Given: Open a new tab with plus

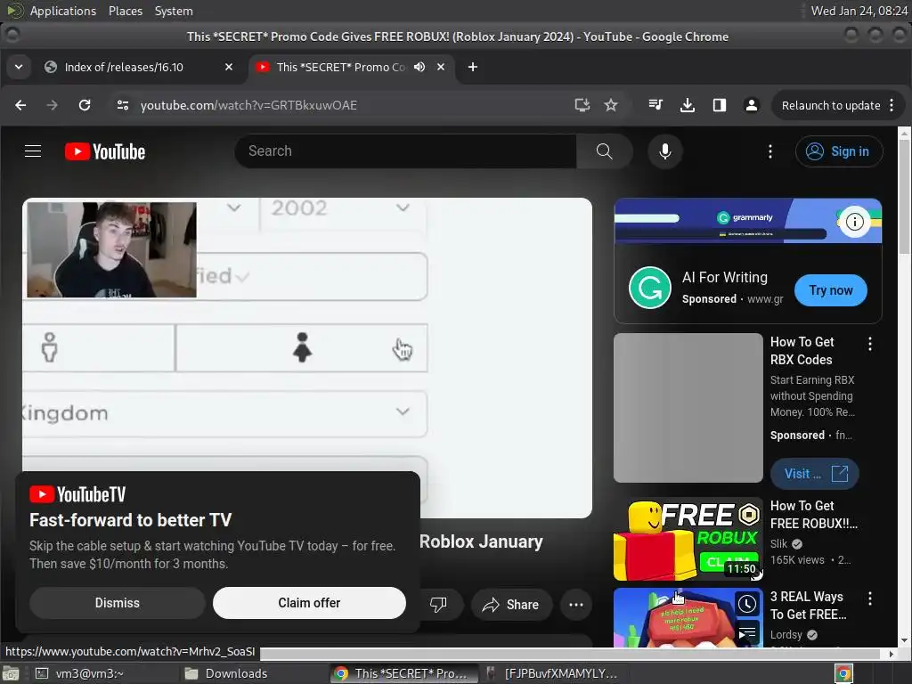Looking at the screenshot, I should (x=473, y=67).
